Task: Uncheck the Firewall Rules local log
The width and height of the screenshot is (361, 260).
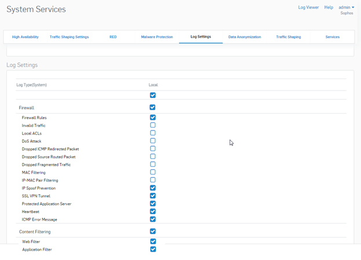Action: click(153, 117)
